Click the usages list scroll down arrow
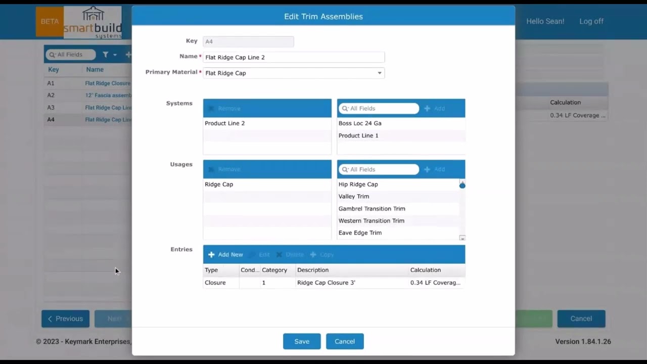647x364 pixels. click(x=462, y=238)
